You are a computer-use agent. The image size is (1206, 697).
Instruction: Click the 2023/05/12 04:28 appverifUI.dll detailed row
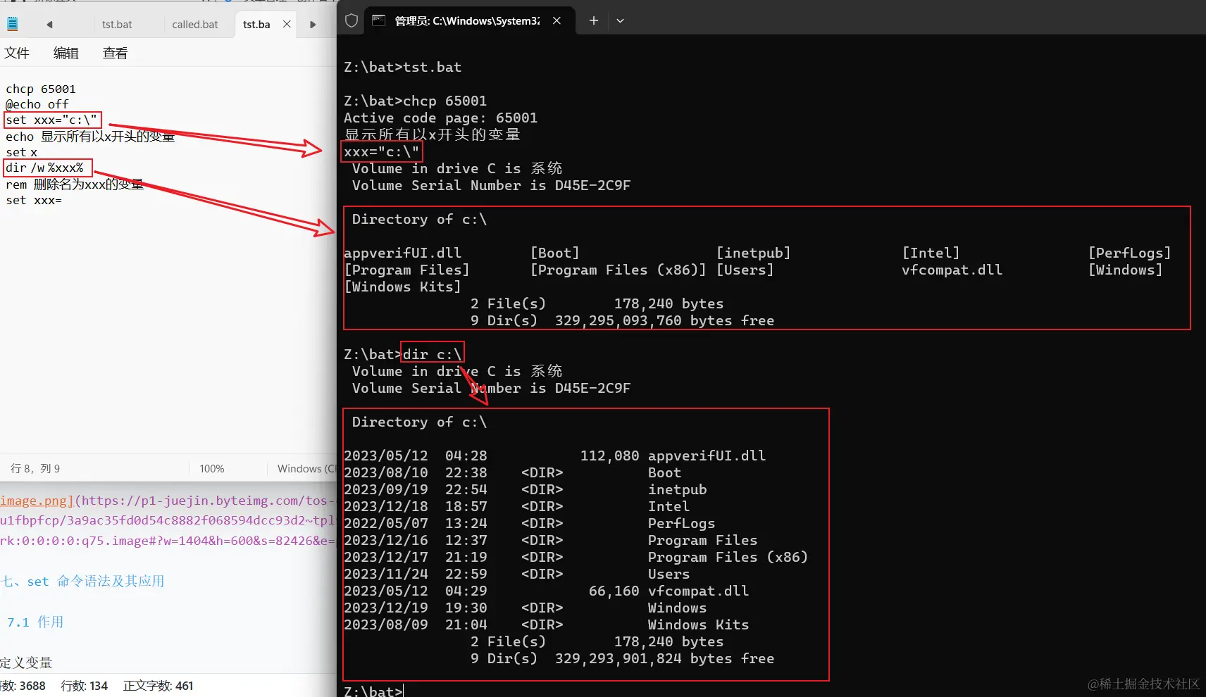point(554,456)
